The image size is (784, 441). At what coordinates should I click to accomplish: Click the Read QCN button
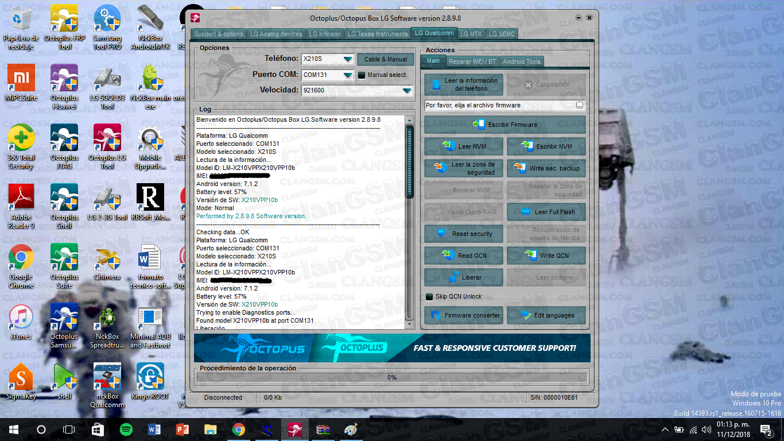tap(464, 256)
